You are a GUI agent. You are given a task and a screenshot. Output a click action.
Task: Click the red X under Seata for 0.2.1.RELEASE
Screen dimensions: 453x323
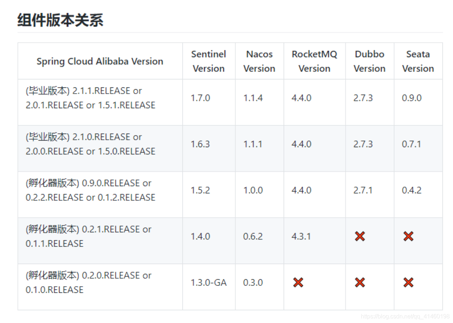point(408,236)
